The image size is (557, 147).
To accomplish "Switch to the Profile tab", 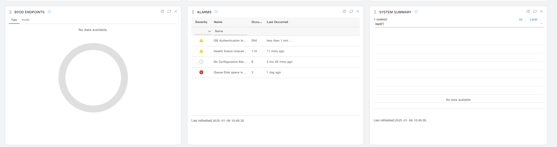I will 26,20.
